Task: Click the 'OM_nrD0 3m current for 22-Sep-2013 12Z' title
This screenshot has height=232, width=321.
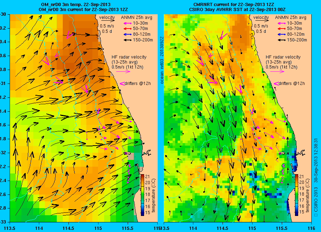Action: 83,9
